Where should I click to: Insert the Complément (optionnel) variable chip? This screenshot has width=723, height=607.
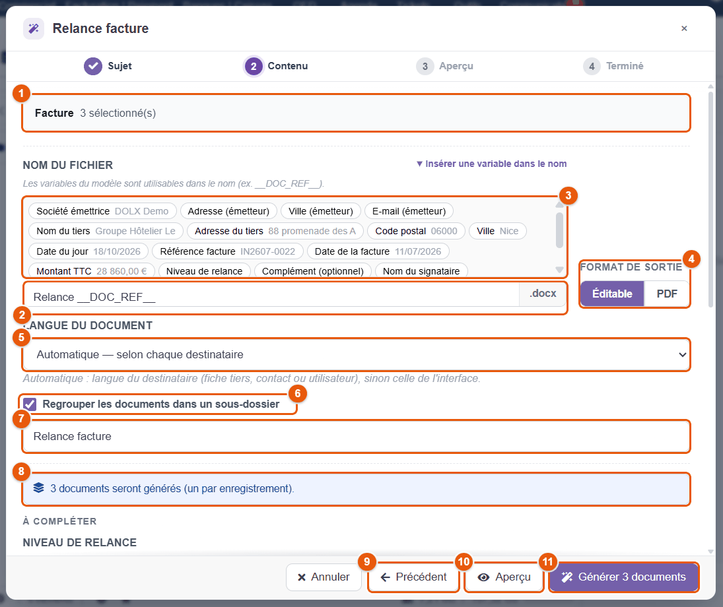tap(312, 271)
